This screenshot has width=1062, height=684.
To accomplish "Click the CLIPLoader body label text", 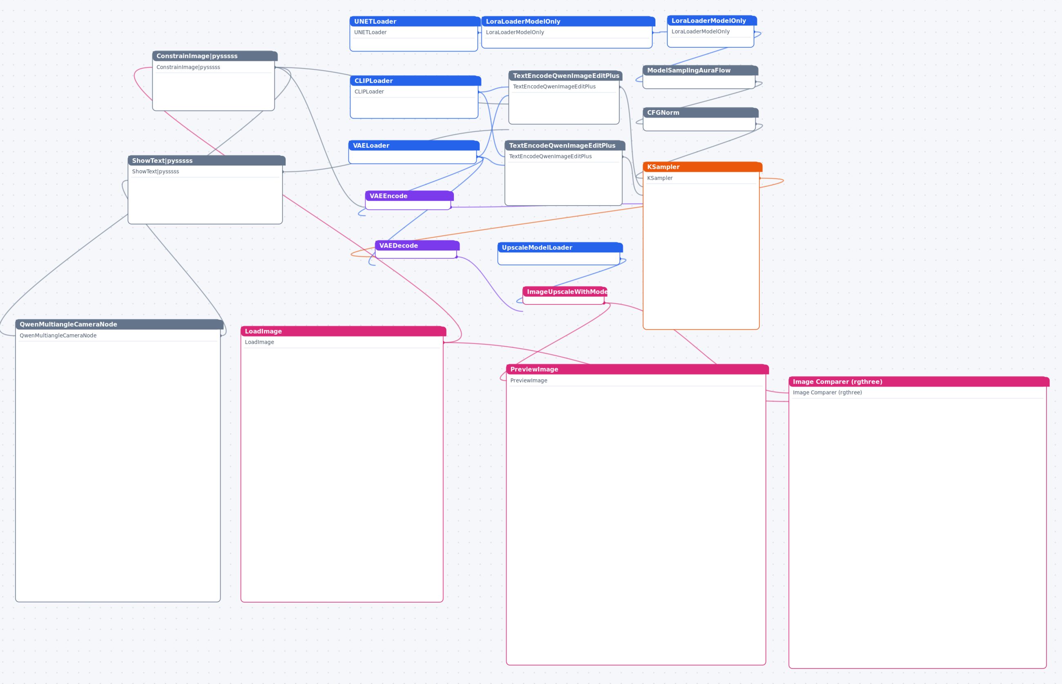I will coord(369,92).
